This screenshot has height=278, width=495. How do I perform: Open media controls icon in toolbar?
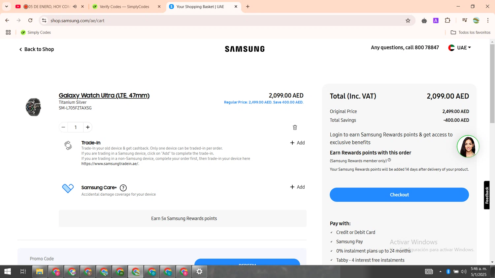click(465, 20)
